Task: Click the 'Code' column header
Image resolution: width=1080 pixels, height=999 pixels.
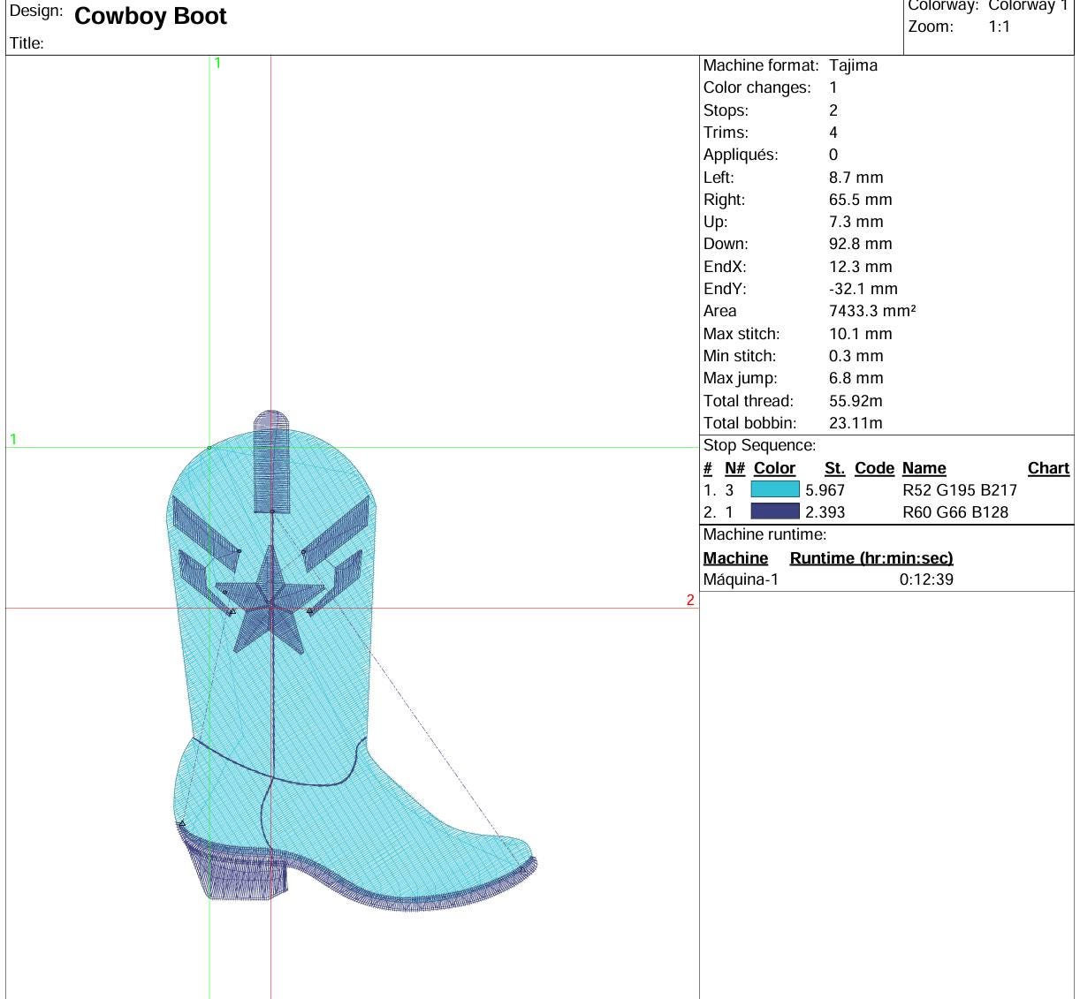Action: coord(874,468)
